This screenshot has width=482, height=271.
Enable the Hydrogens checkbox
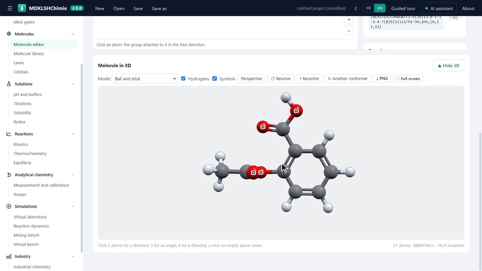(183, 79)
